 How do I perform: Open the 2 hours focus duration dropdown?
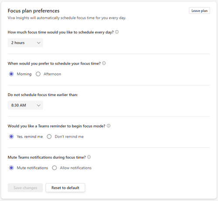tap(25, 43)
